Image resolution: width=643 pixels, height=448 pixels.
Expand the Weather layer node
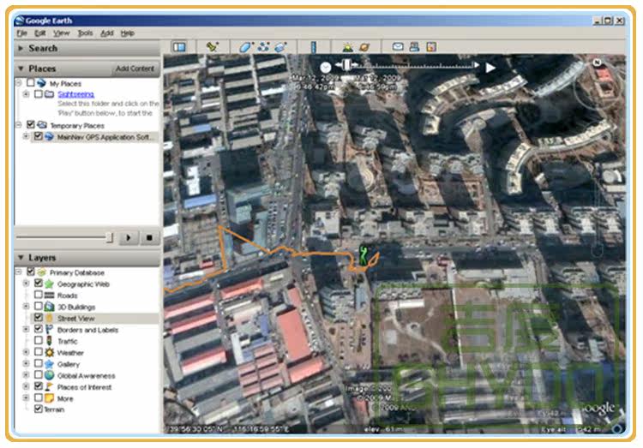coord(27,352)
